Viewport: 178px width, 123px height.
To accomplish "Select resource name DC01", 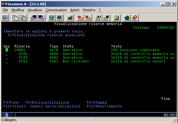I will [x=23, y=54].
